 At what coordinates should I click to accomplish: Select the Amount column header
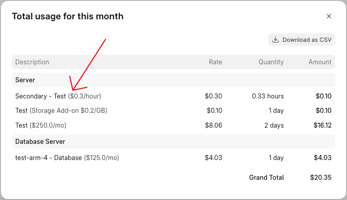tap(320, 62)
